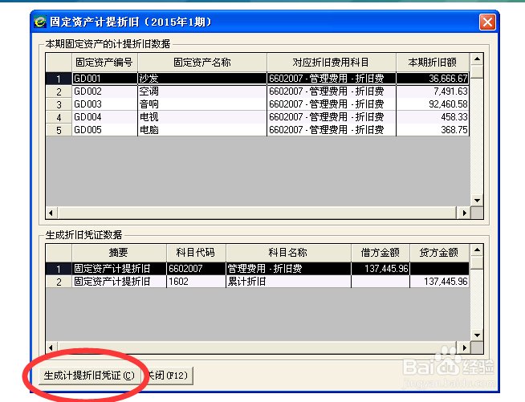This screenshot has width=525, height=402.
Task: Click the depreciation amount 92,460.58
Action: tap(433, 104)
